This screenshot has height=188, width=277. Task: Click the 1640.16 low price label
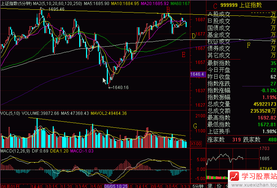120,88
